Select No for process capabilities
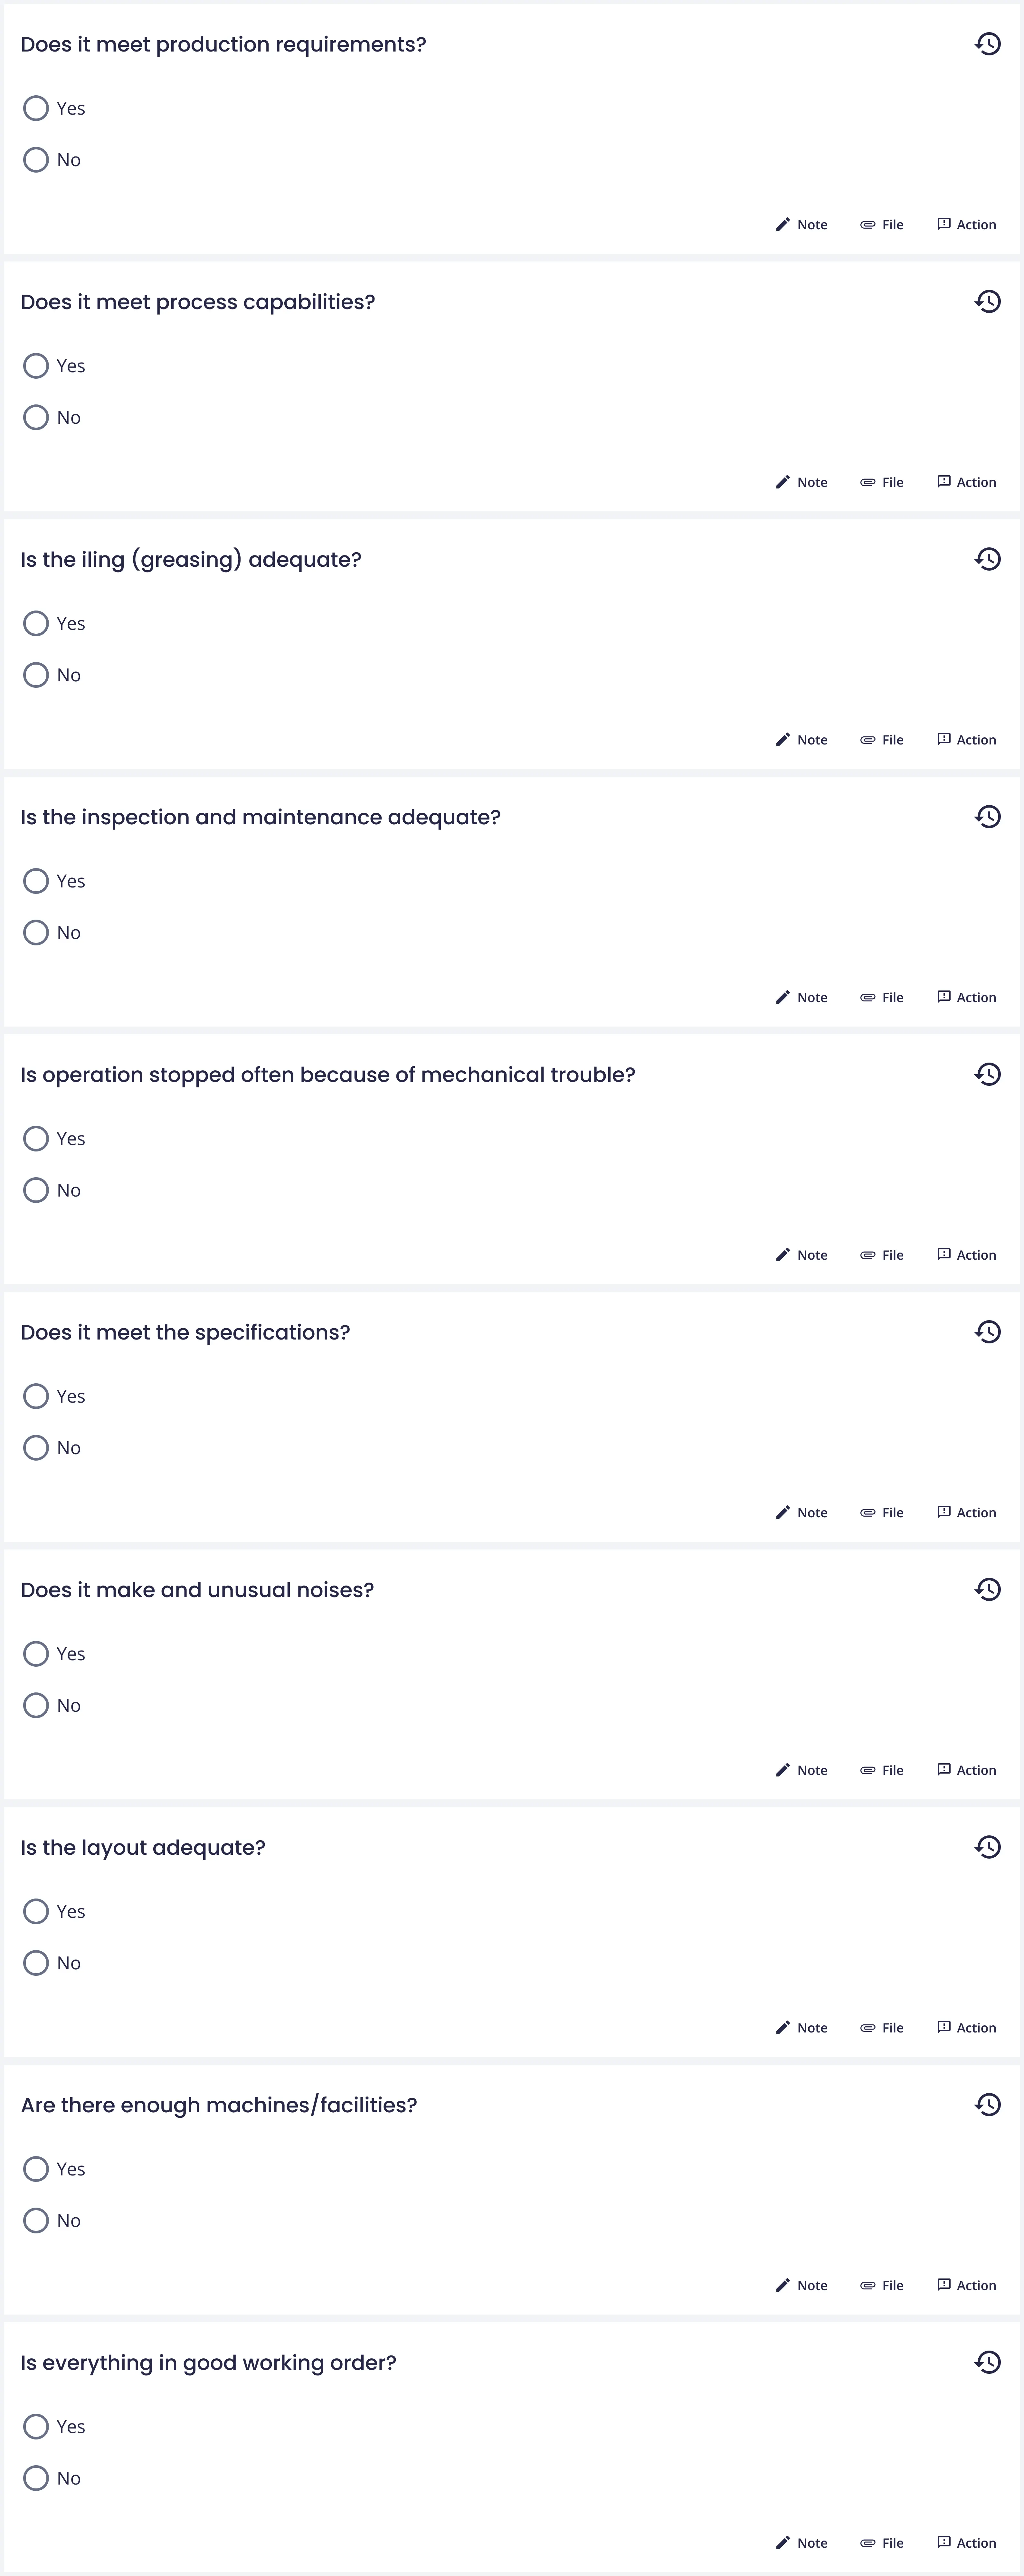Image resolution: width=1024 pixels, height=2576 pixels. click(36, 417)
